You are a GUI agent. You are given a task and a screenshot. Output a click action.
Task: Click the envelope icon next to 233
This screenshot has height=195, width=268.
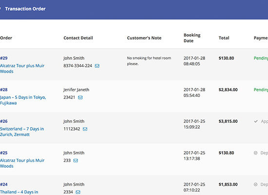point(76,160)
